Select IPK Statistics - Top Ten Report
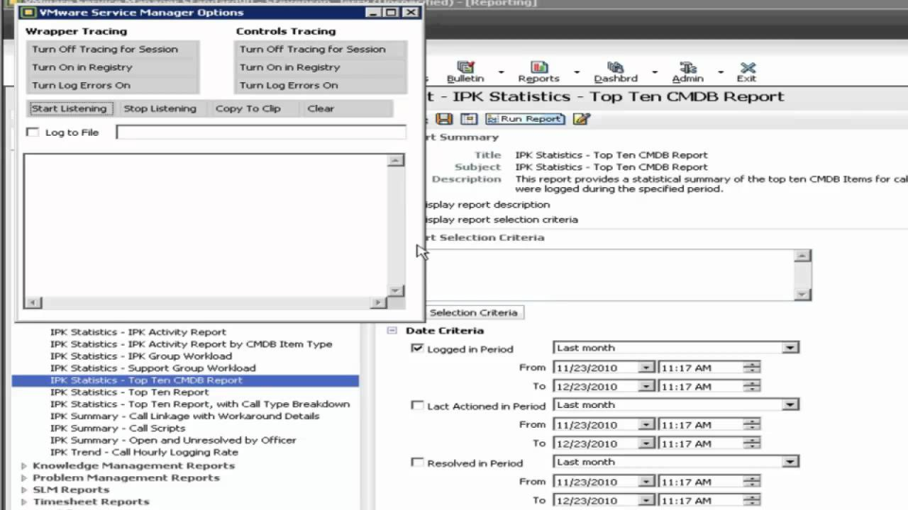The height and width of the screenshot is (510, 908). 130,392
